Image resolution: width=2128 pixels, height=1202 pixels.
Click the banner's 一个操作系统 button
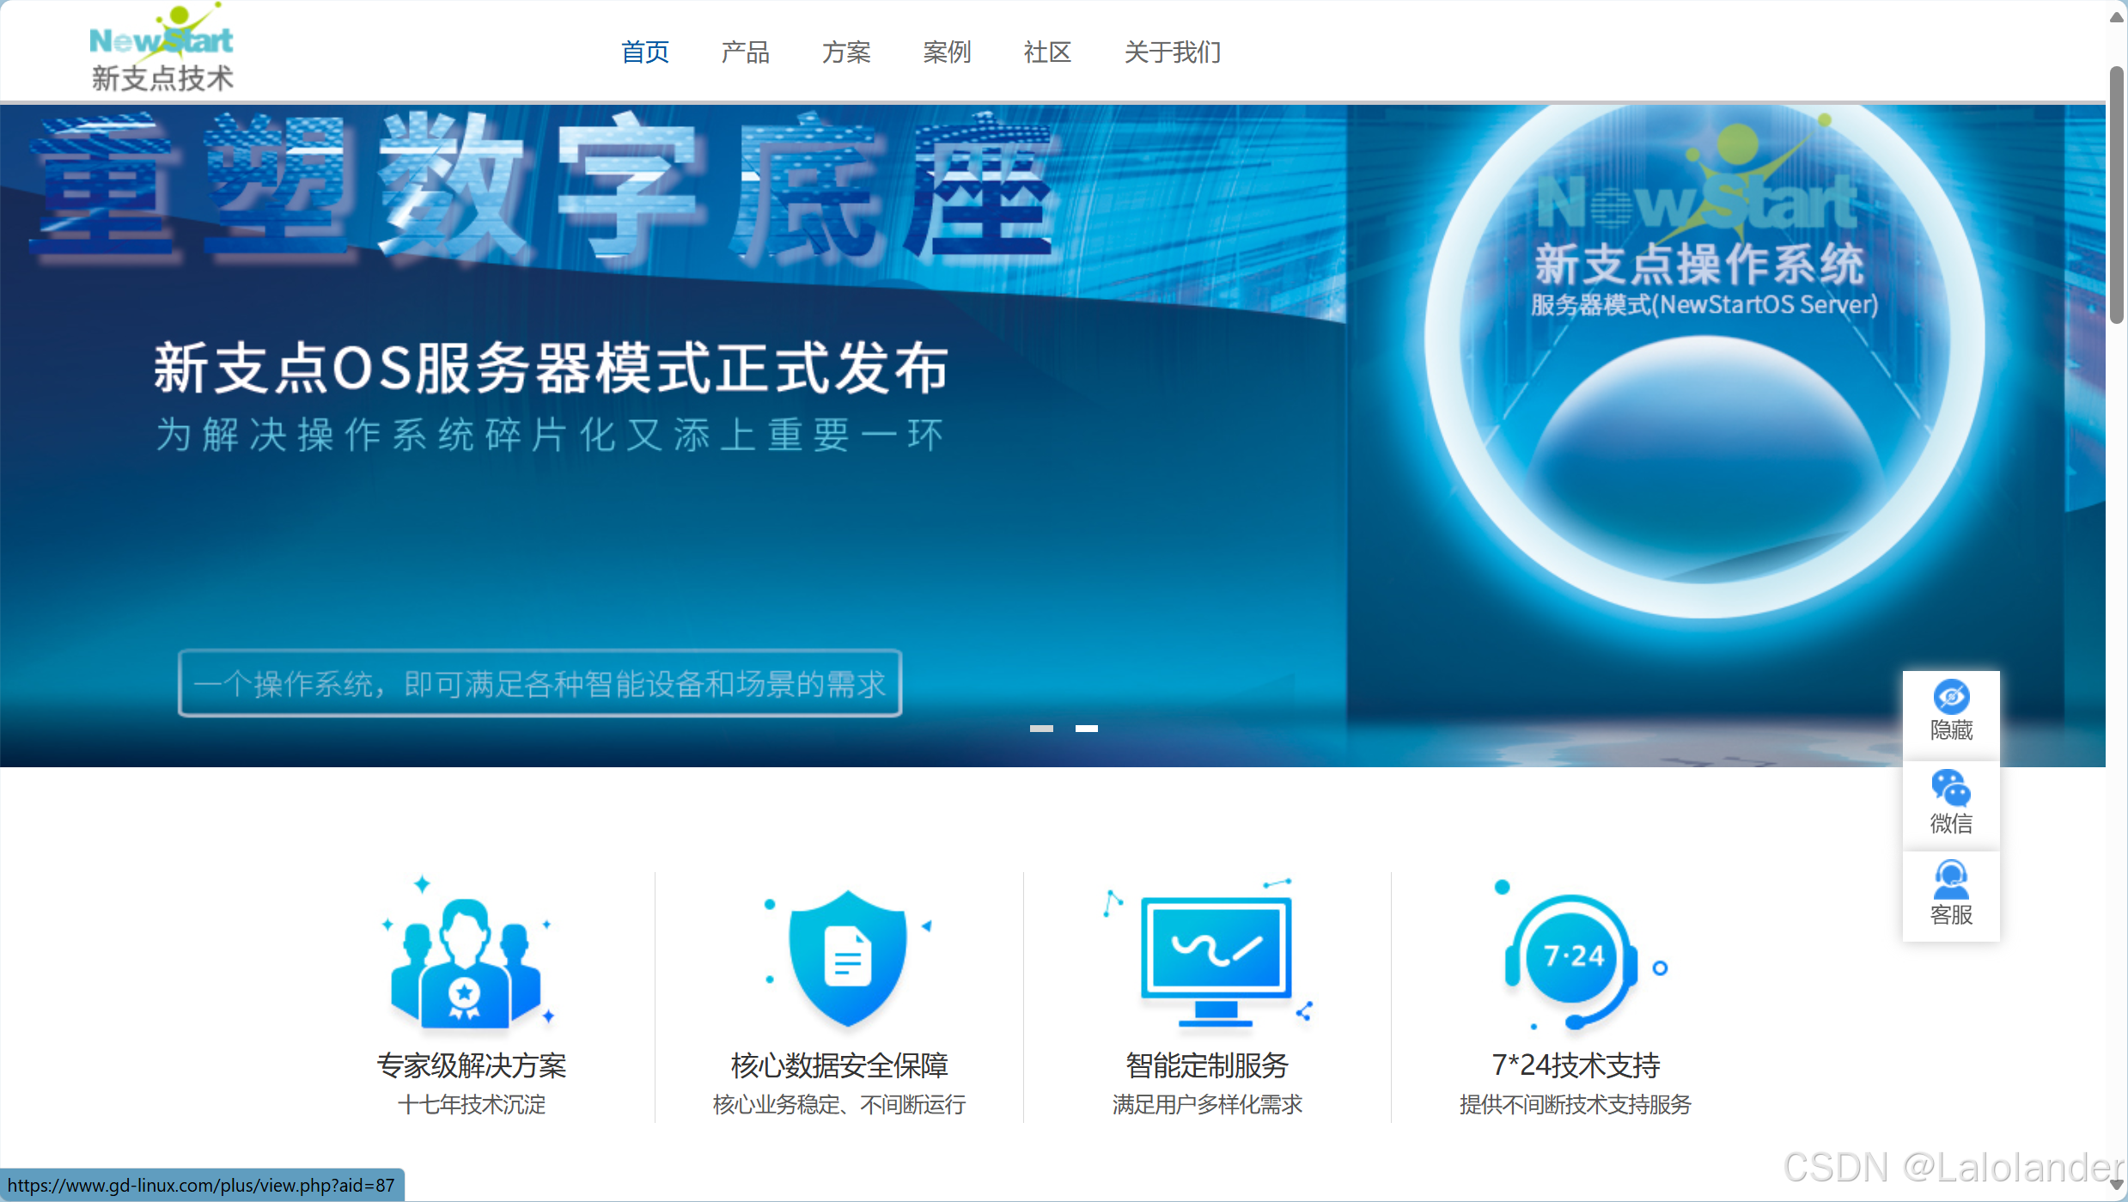coord(540,684)
